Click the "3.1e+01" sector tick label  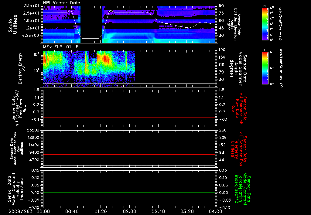[32, 6]
